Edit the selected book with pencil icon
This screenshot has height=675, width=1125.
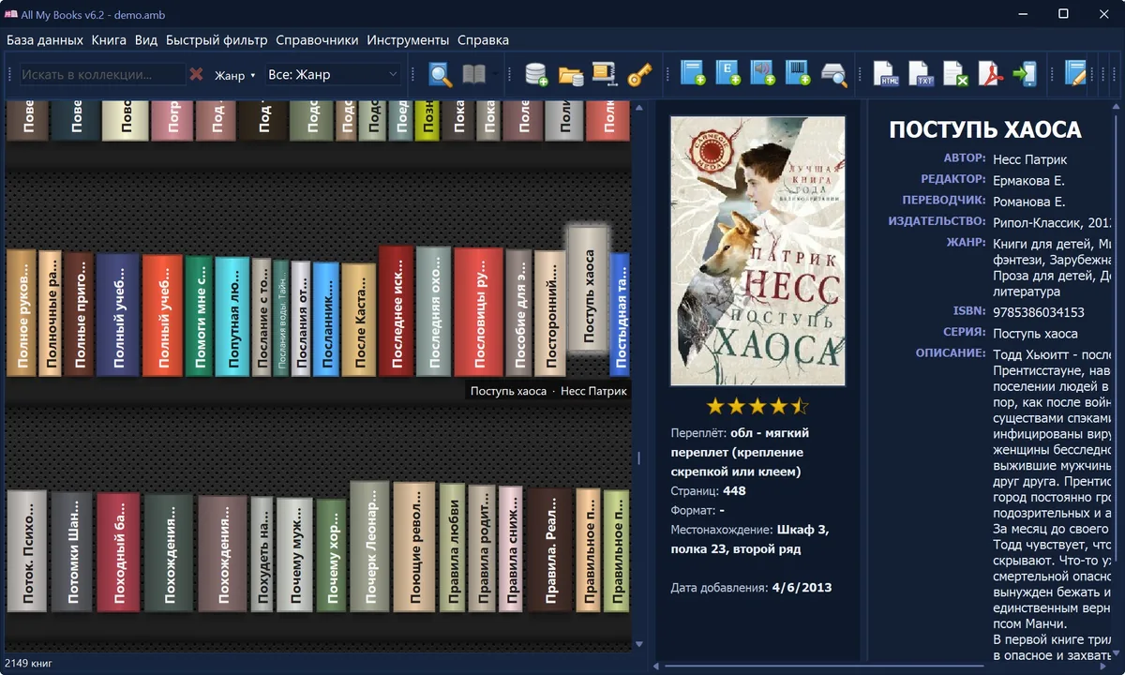[x=1075, y=74]
